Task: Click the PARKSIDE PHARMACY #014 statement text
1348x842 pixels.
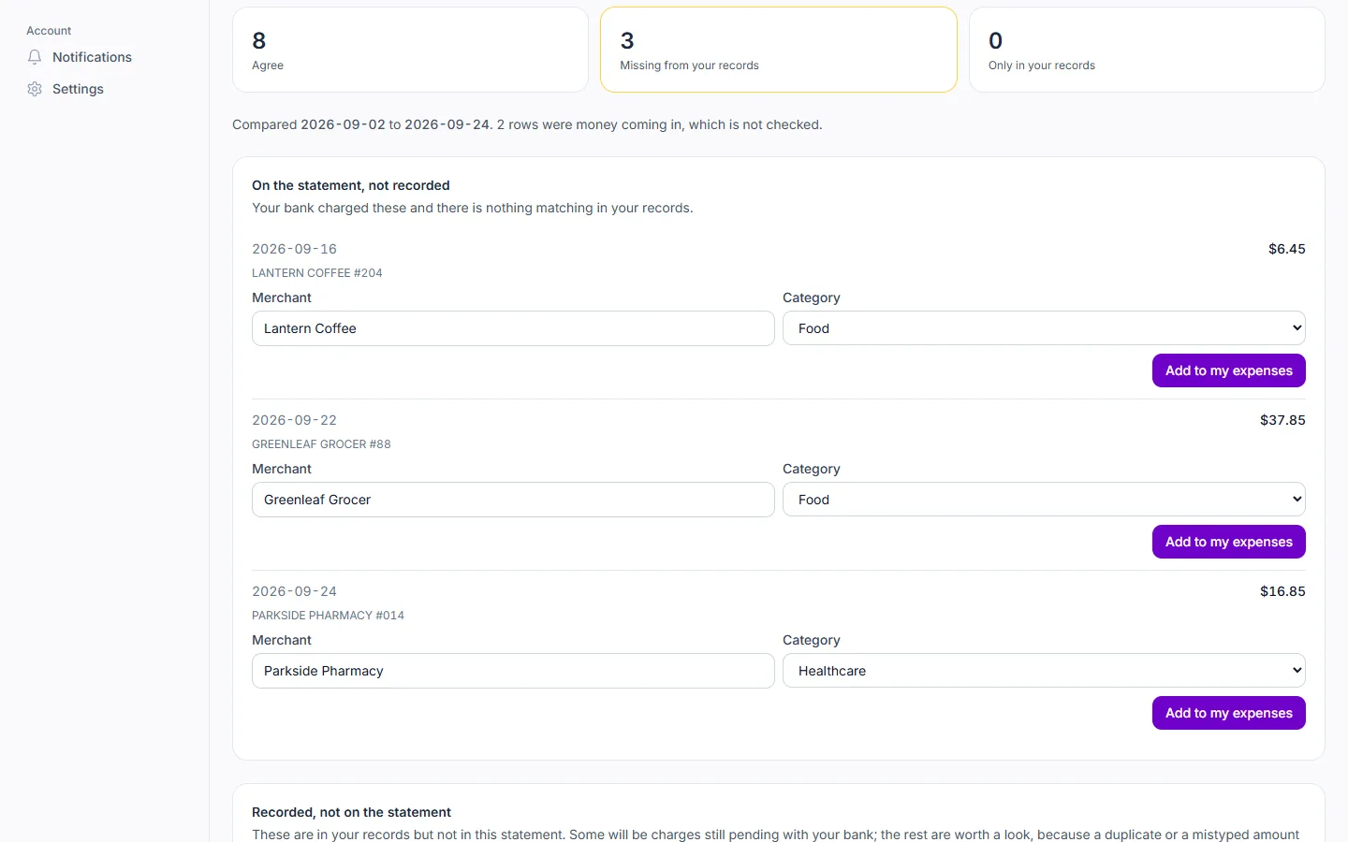Action: (328, 616)
